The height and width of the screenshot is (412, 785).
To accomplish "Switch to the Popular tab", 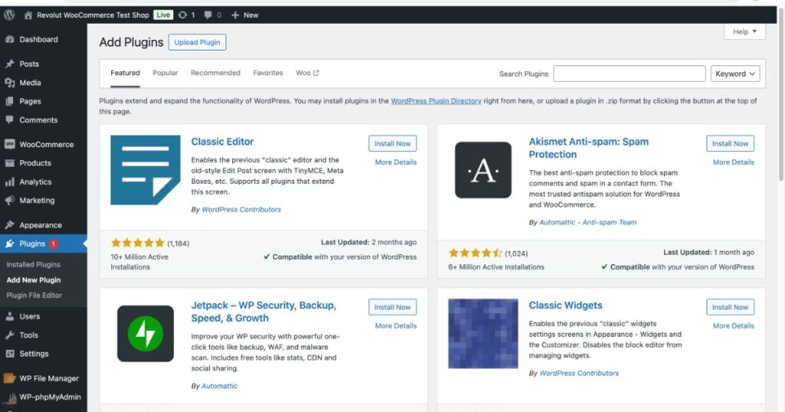I will pyautogui.click(x=166, y=73).
